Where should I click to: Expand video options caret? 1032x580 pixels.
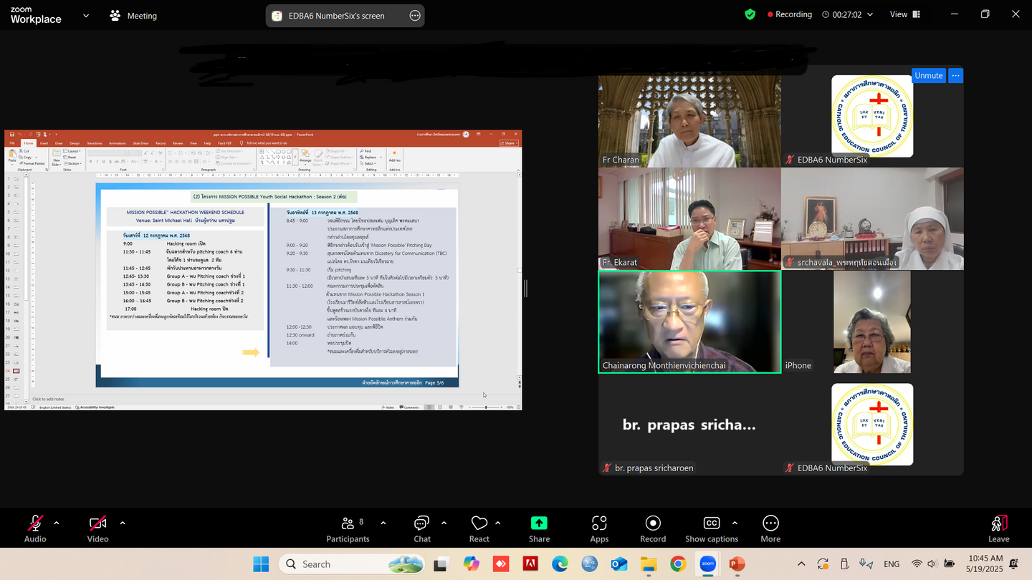tap(123, 523)
